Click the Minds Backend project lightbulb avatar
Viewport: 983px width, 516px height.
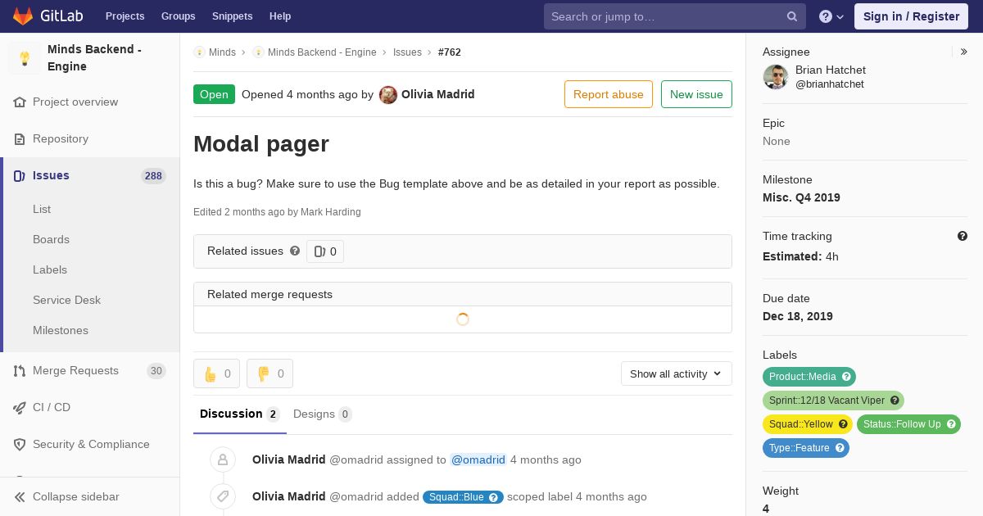pyautogui.click(x=25, y=58)
